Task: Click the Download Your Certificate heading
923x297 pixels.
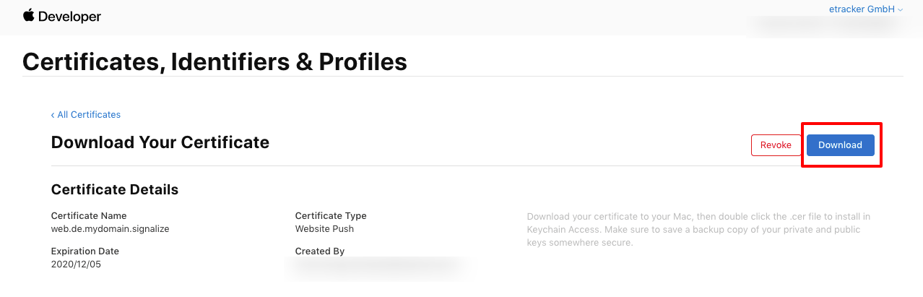Action: point(160,142)
